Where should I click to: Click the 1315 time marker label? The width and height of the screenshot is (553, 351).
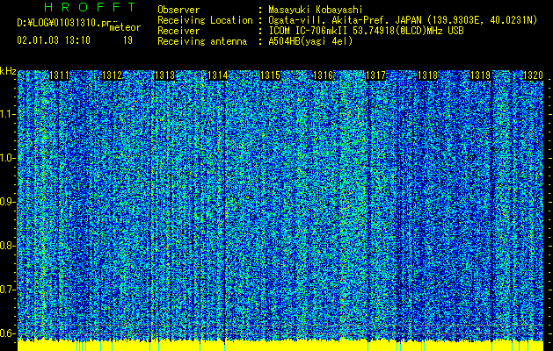pos(270,75)
